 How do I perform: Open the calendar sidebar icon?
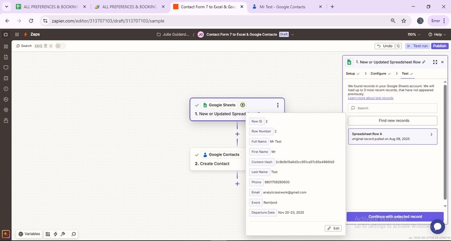[6, 78]
